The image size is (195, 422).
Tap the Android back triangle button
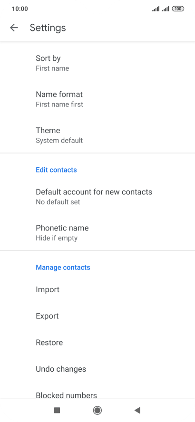[137, 410]
